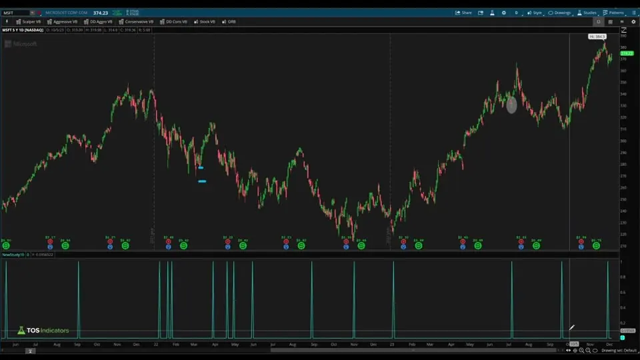Open the D timeframe dropdown

(517, 13)
